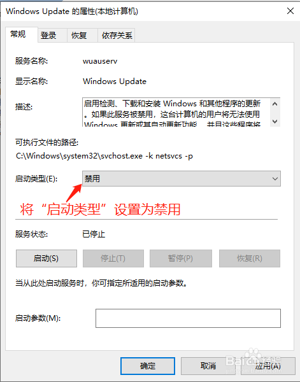The height and width of the screenshot is (382, 300).
Task: Cancel changes with 取消 button
Action: point(208,366)
